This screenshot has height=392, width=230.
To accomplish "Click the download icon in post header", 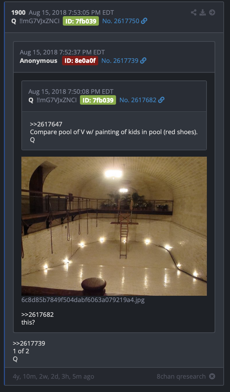I will [x=203, y=13].
